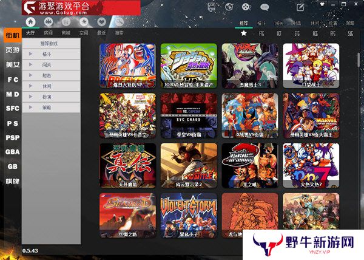The width and height of the screenshot is (364, 260).
Task: Expand the 闯关 arrow in category tree
Action: click(x=31, y=64)
